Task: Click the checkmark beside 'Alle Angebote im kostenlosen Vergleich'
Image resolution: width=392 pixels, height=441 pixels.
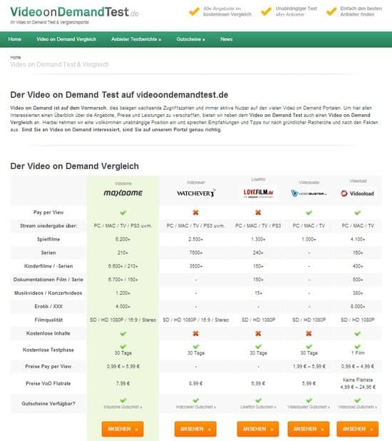Action: click(194, 11)
